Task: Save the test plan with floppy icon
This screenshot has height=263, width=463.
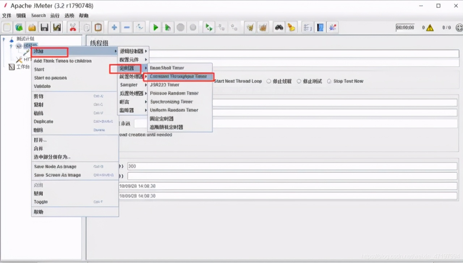Action: tap(44, 27)
